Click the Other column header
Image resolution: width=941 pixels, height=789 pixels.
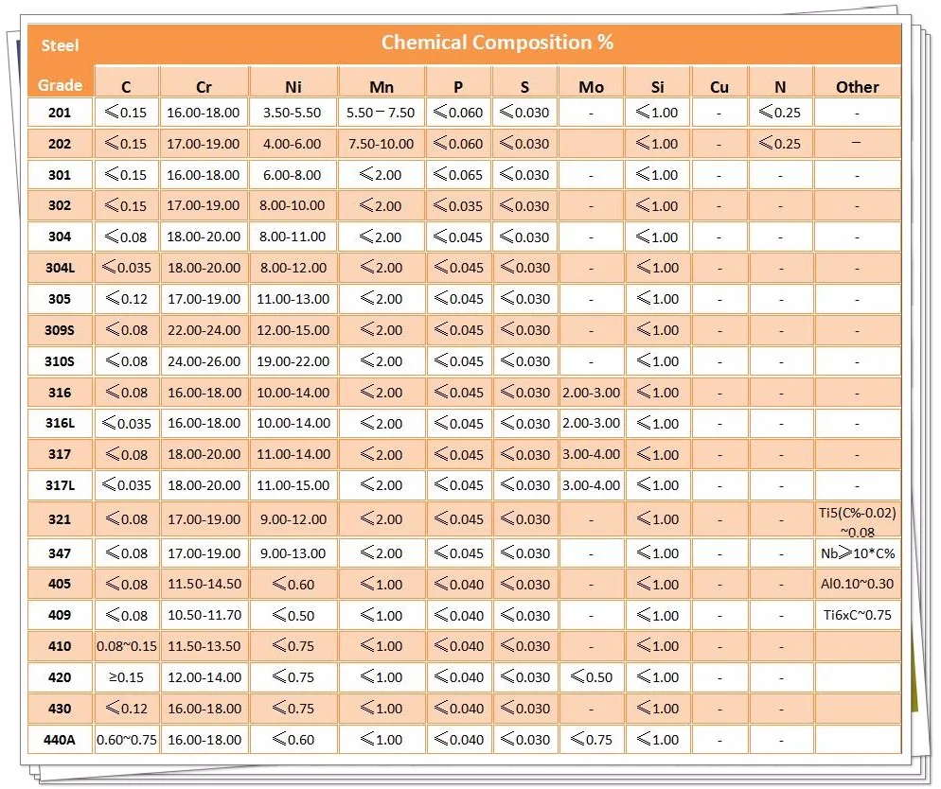point(857,87)
